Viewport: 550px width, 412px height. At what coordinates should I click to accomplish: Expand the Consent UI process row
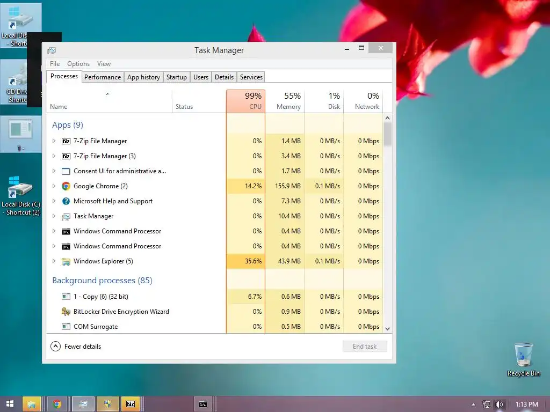click(x=54, y=171)
